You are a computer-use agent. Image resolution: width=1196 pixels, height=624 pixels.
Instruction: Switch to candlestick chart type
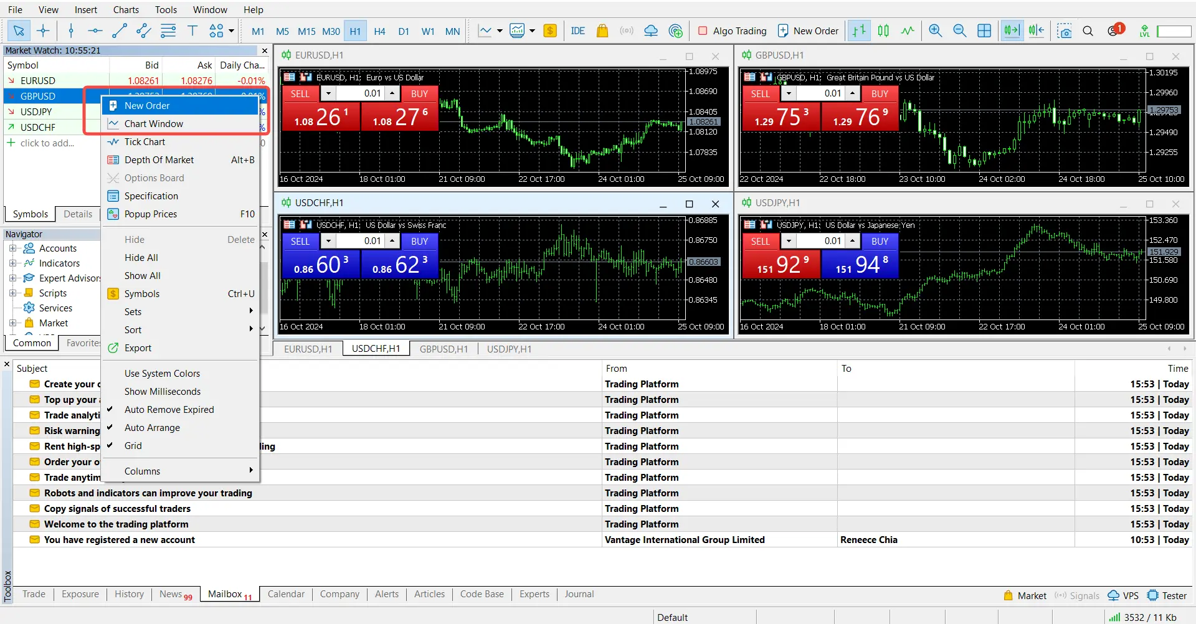point(883,31)
